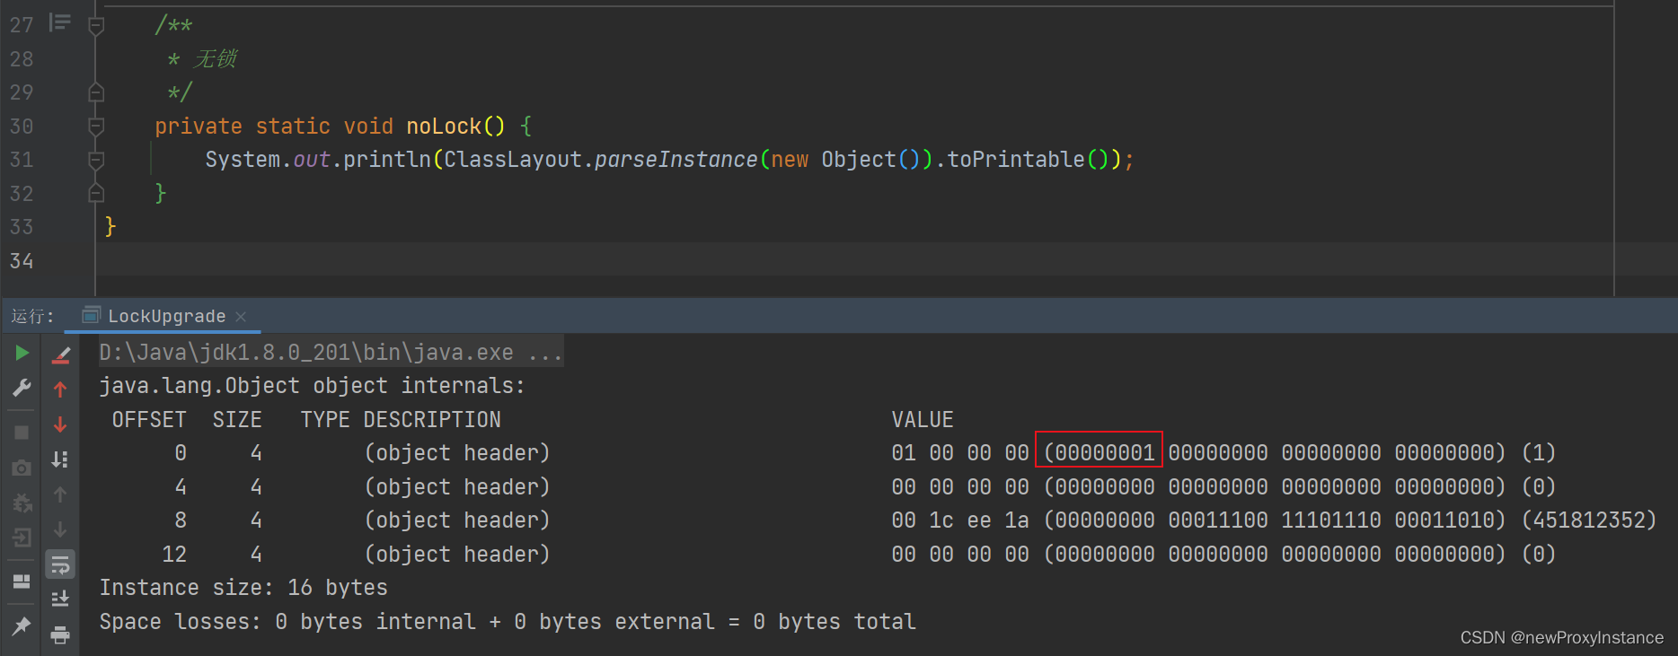Click the gray up stack-trace arrow
This screenshot has height=656, width=1678.
(60, 494)
